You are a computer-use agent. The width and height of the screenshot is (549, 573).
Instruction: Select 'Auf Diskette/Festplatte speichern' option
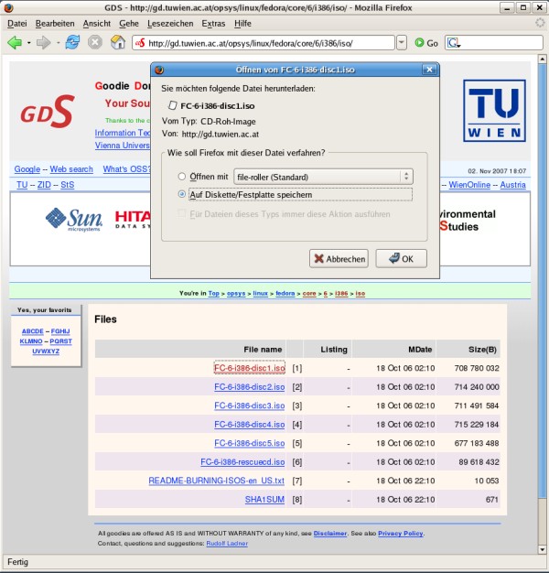[x=183, y=194]
